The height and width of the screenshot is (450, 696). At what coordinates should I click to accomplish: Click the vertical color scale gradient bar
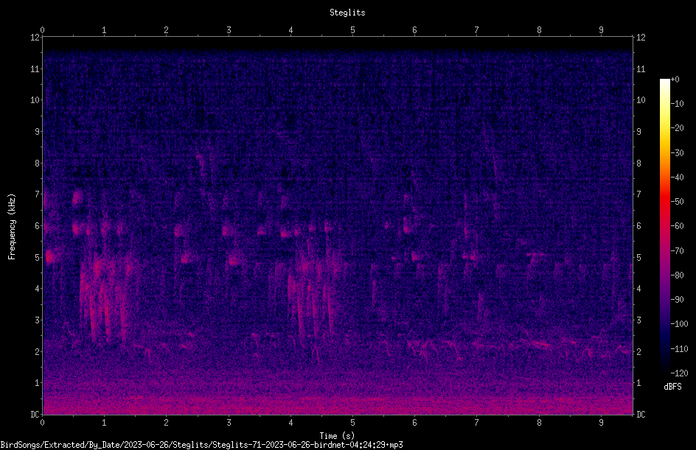click(x=664, y=225)
